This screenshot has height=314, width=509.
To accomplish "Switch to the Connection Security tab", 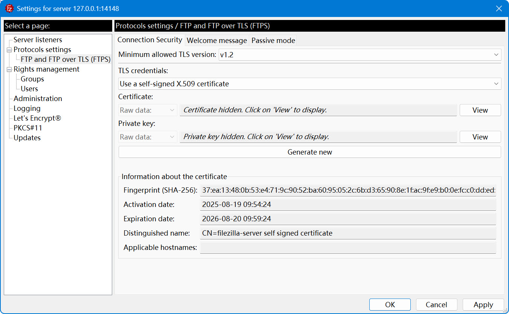I will pos(150,40).
